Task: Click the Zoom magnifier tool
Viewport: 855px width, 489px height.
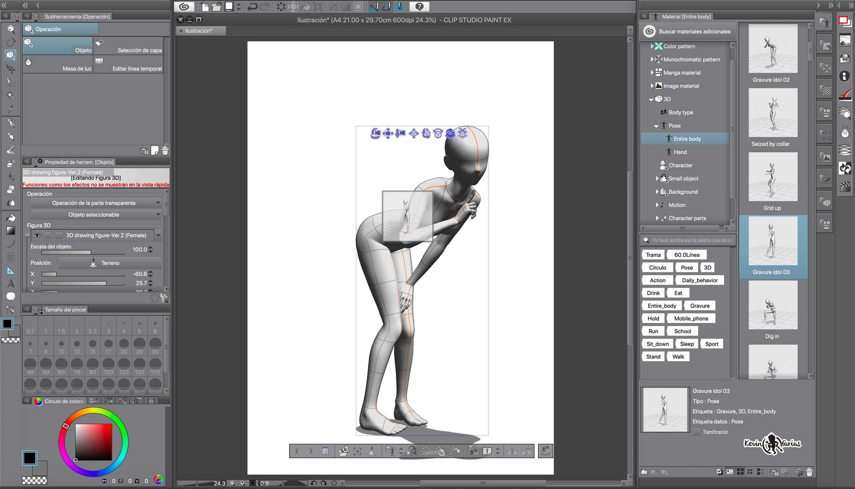Action: click(11, 29)
